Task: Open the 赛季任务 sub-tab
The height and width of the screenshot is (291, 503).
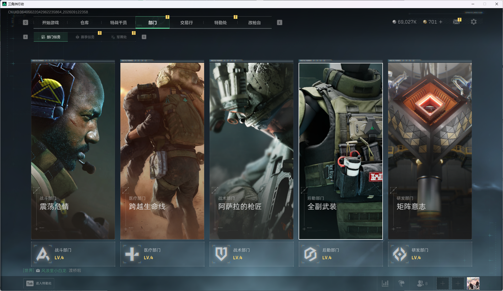Action: point(85,37)
